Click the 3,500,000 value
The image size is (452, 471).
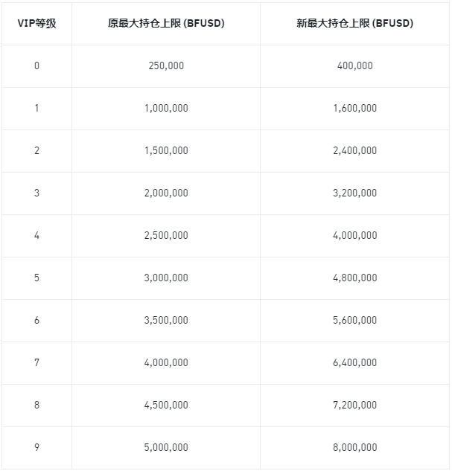coord(166,320)
